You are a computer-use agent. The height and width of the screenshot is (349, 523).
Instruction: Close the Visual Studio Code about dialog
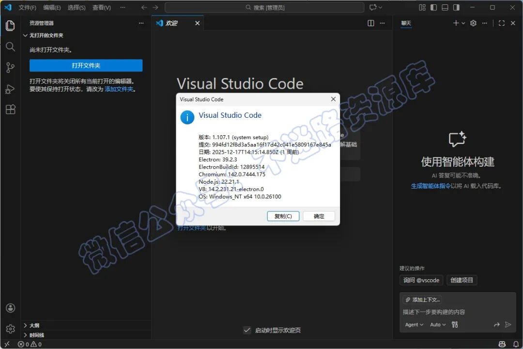pos(333,99)
